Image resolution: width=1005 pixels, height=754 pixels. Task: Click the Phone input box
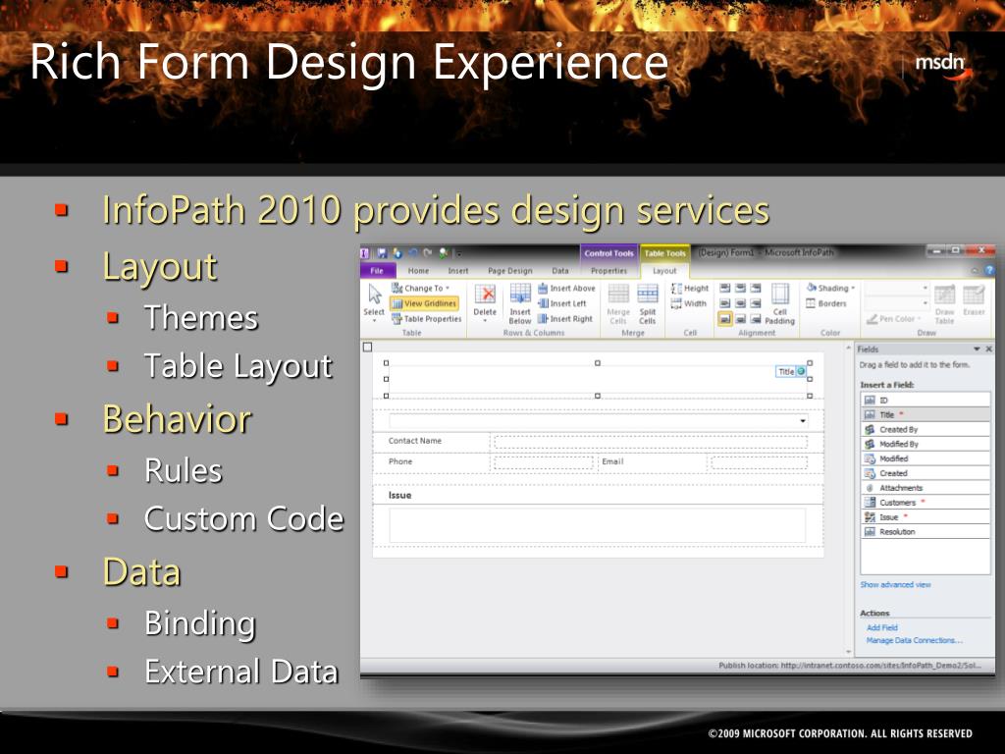click(x=544, y=462)
